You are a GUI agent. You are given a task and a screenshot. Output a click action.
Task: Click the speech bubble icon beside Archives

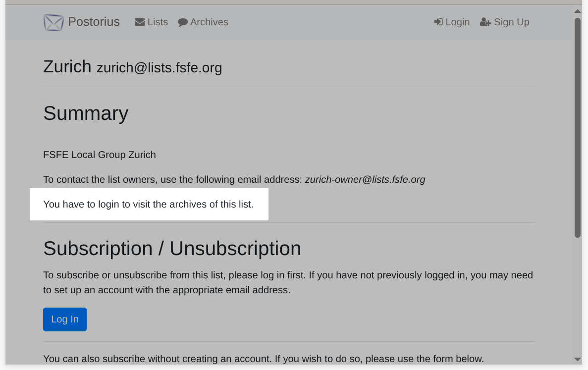183,22
